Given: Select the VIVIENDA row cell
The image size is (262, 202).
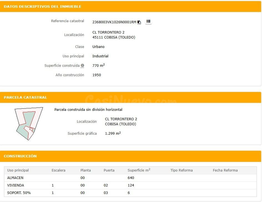Looking at the screenshot, I should pyautogui.click(x=16, y=185).
